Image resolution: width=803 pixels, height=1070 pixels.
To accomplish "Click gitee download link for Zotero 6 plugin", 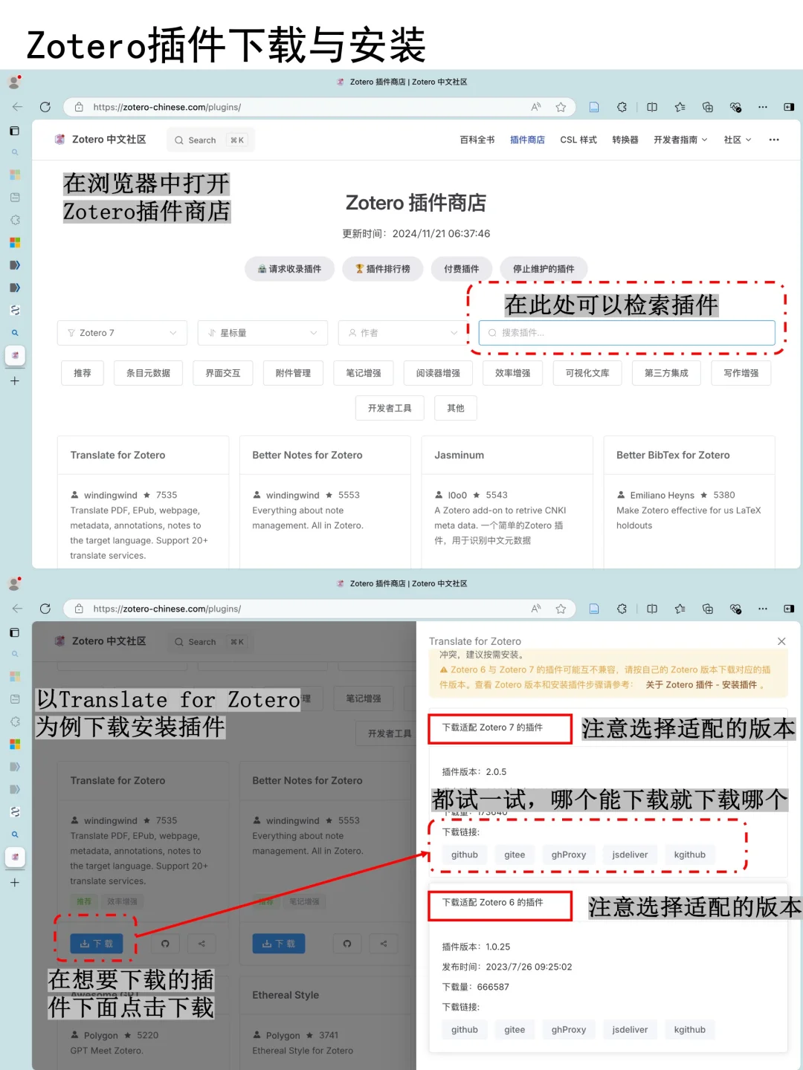I will tap(515, 1030).
